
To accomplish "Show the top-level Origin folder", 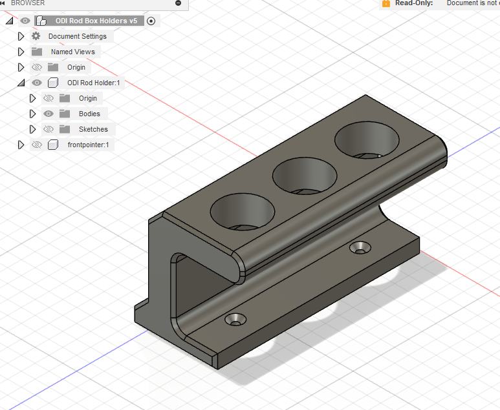I will (37, 67).
